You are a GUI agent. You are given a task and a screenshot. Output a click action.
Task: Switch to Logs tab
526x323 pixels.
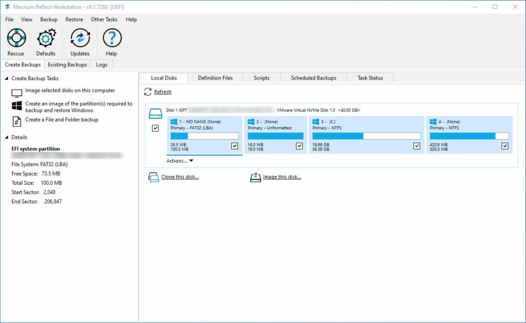(x=102, y=65)
